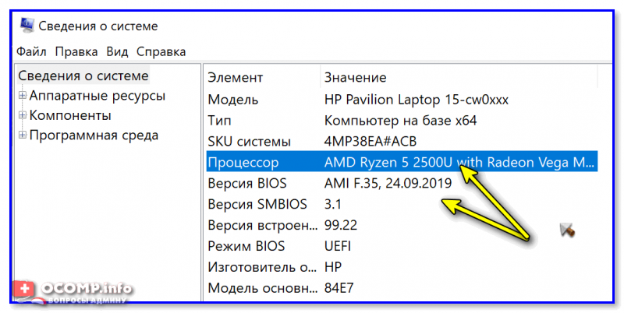Open the Вид menu
Image resolution: width=624 pixels, height=313 pixels.
point(117,51)
